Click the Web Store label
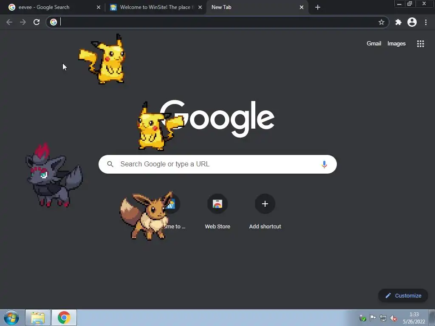Viewport: 435px width, 326px height. pos(217,227)
